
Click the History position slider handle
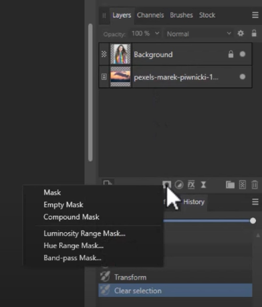[253, 221]
